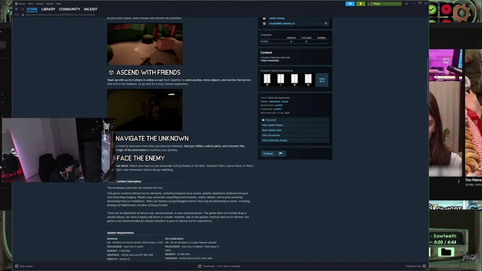Open the Adventure genre link

275,102
